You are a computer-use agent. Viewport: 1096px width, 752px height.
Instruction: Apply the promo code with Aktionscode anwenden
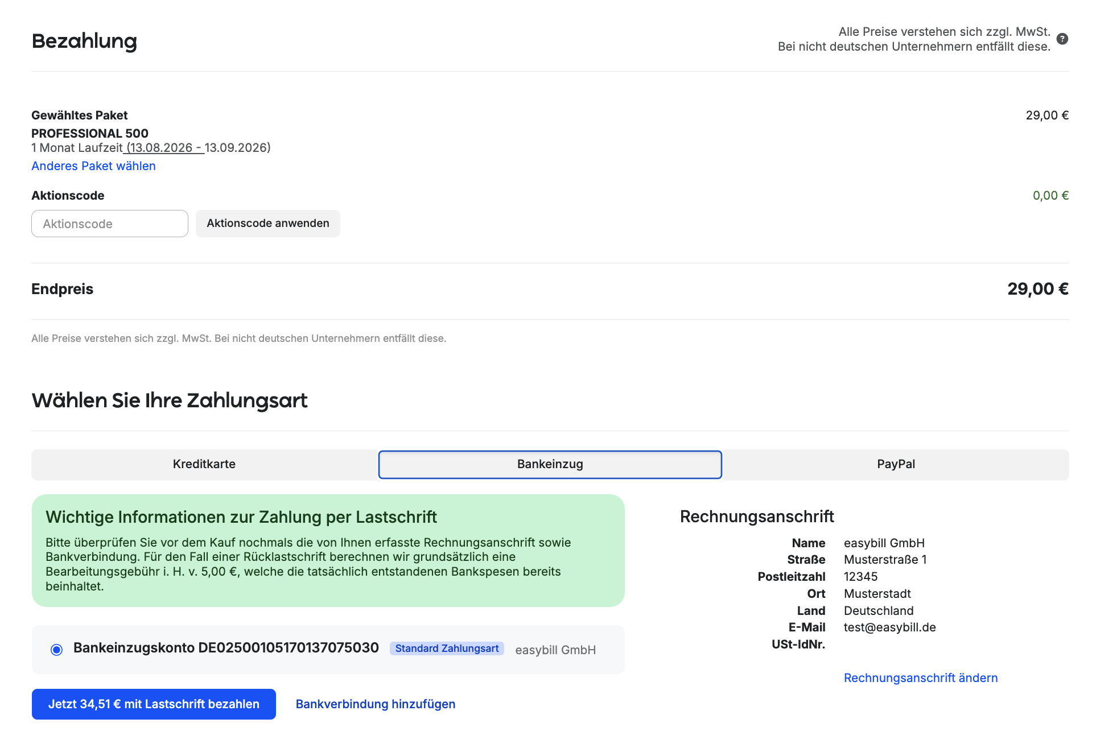tap(268, 224)
